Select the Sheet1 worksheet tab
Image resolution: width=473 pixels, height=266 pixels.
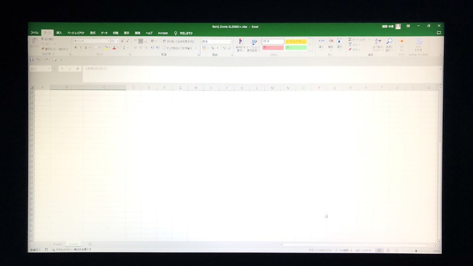[x=57, y=244]
